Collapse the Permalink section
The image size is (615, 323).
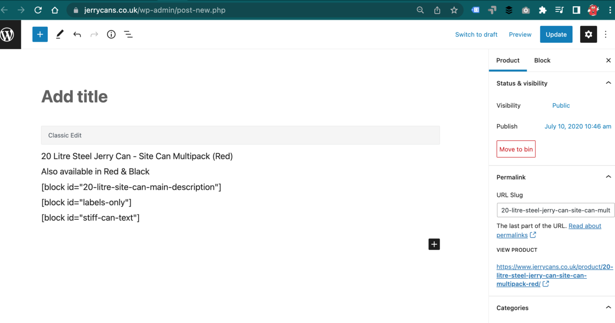(x=608, y=177)
